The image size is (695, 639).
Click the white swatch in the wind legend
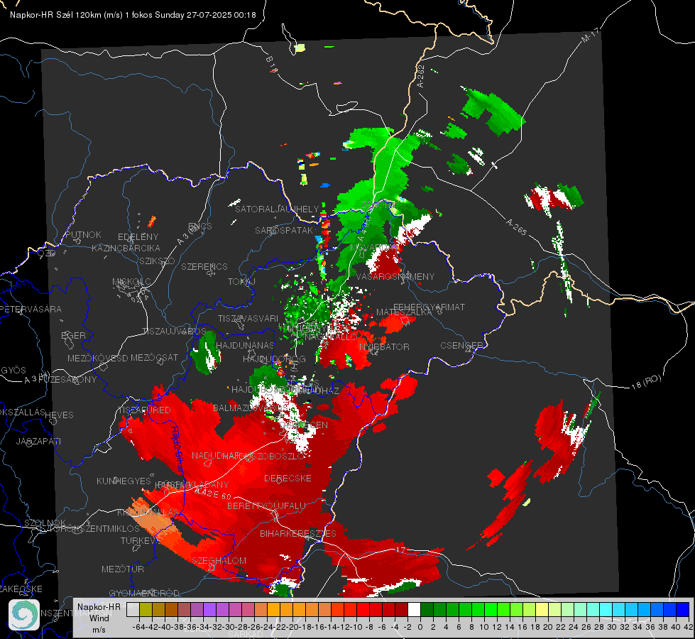point(414,609)
